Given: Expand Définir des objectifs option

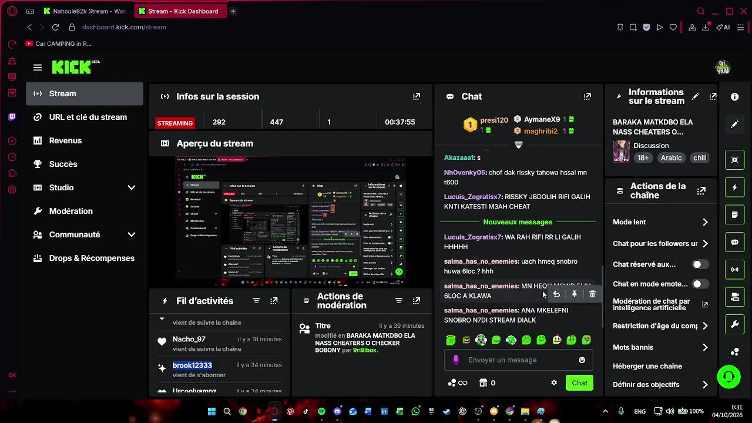Looking at the screenshot, I should click(705, 385).
